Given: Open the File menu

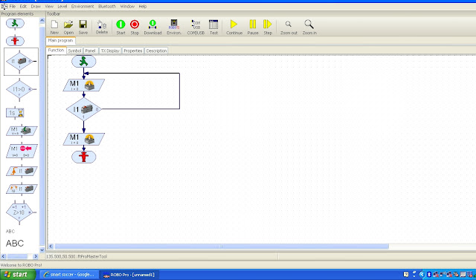Looking at the screenshot, I should click(13, 7).
